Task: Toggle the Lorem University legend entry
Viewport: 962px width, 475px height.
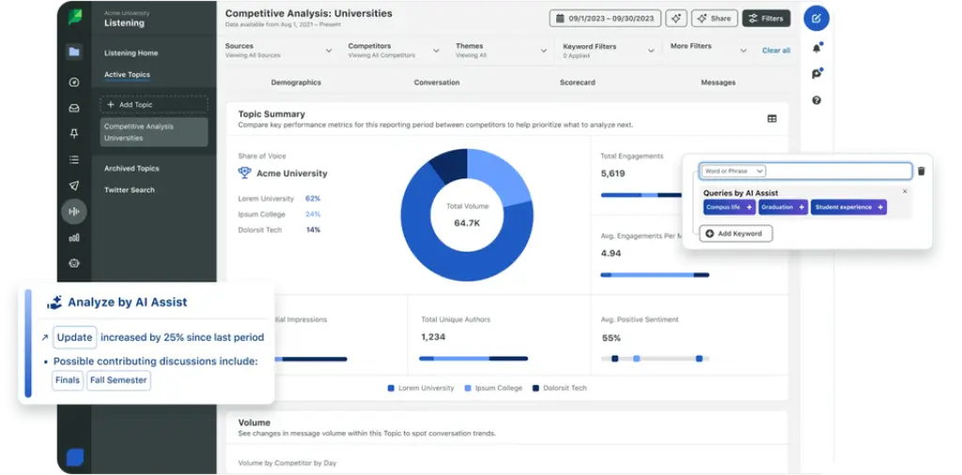Action: (x=421, y=388)
